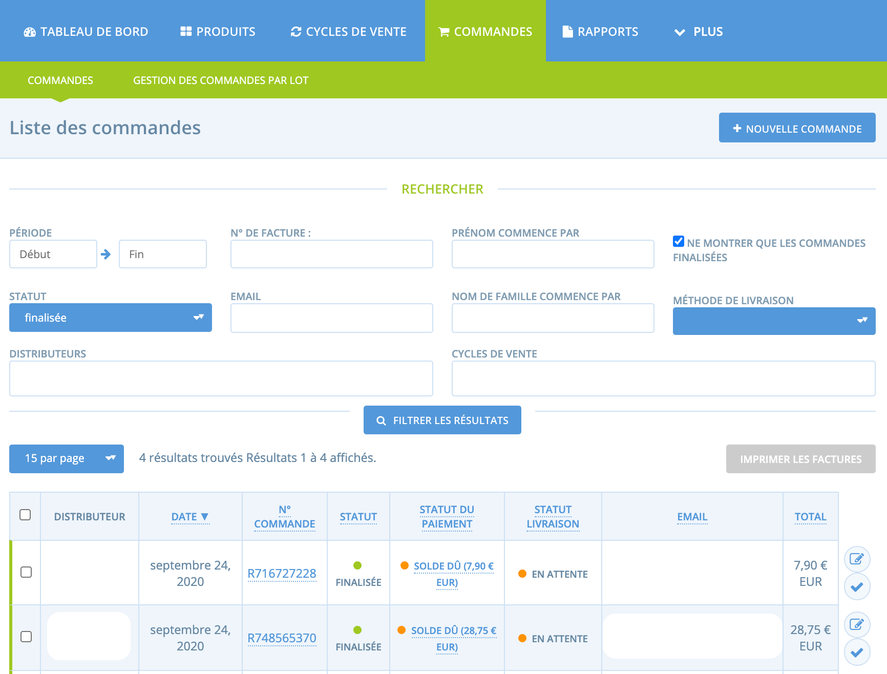Open the Méthode de livraison dropdown
The image size is (887, 674).
[x=774, y=321]
